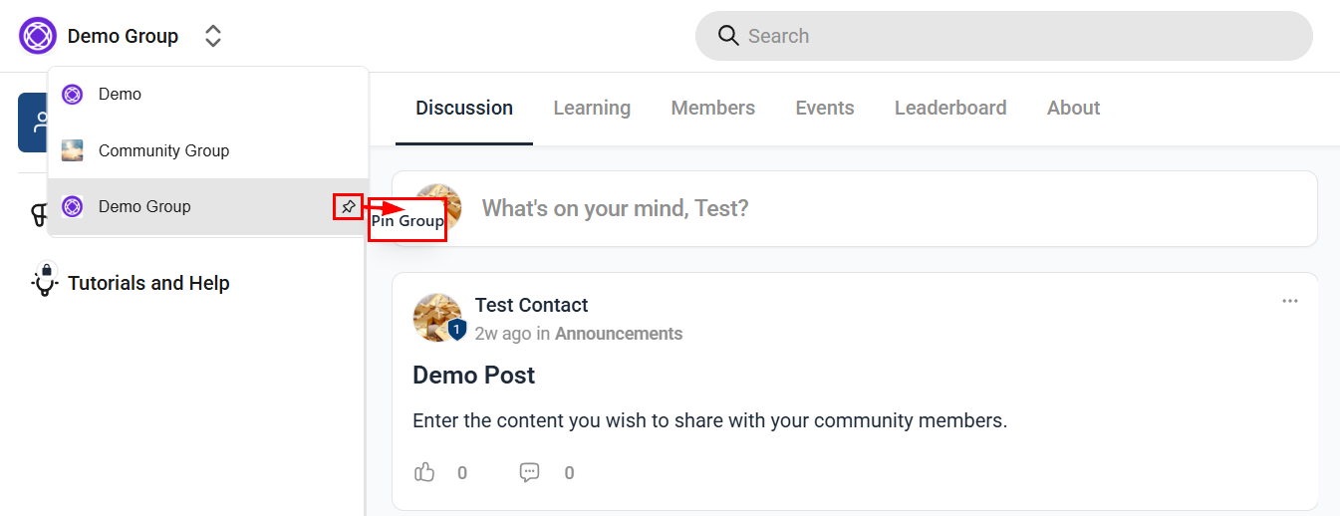The width and height of the screenshot is (1340, 516).
Task: Click the Tutorials and Help lightbulb icon
Action: point(44,283)
